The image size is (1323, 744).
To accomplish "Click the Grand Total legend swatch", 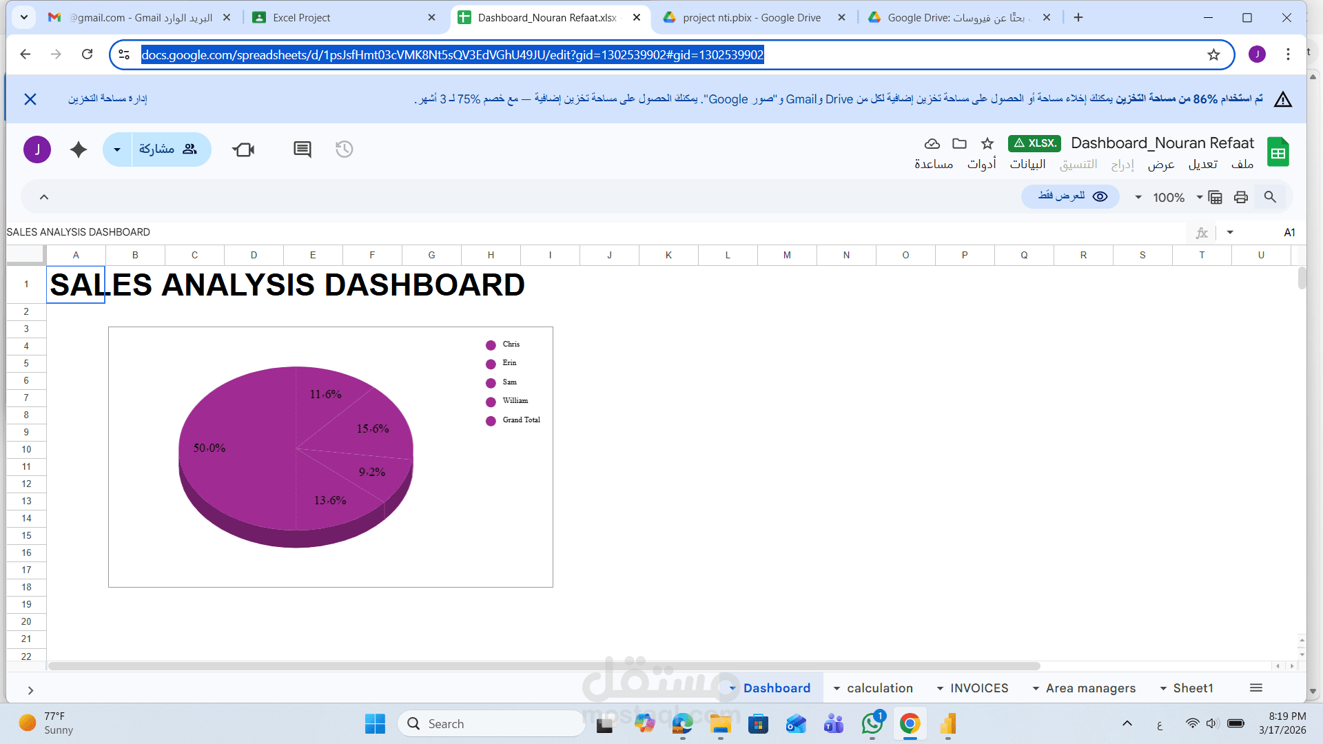I will [x=491, y=421].
